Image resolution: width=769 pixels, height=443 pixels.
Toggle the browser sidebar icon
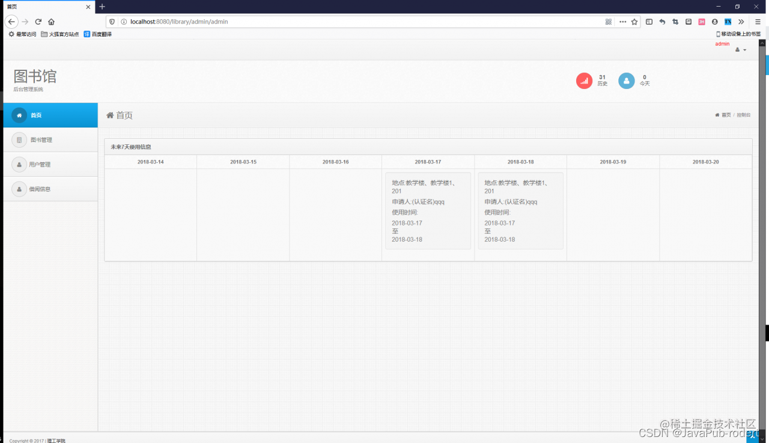tap(649, 22)
